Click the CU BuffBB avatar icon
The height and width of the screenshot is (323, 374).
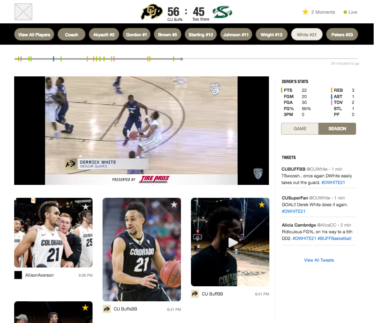[x=195, y=294]
